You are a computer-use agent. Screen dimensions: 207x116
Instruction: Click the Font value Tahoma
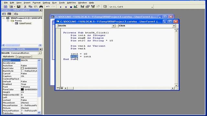(25, 87)
